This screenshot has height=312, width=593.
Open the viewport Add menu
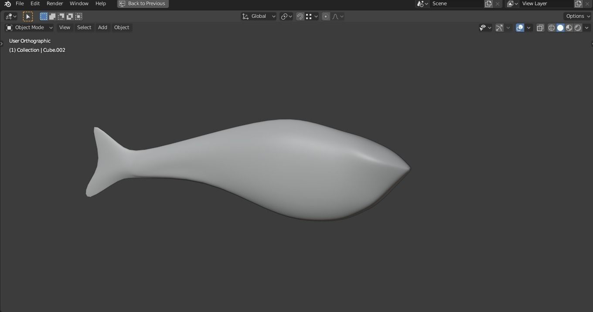tap(102, 27)
